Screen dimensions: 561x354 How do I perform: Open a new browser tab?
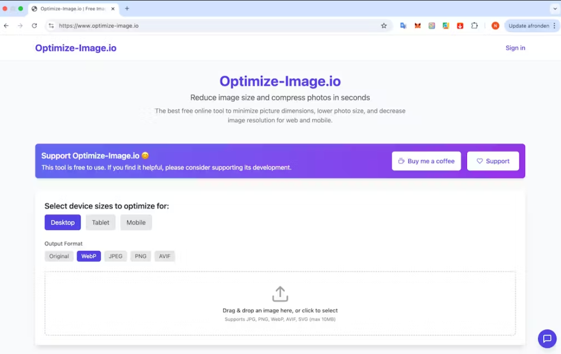(x=127, y=9)
